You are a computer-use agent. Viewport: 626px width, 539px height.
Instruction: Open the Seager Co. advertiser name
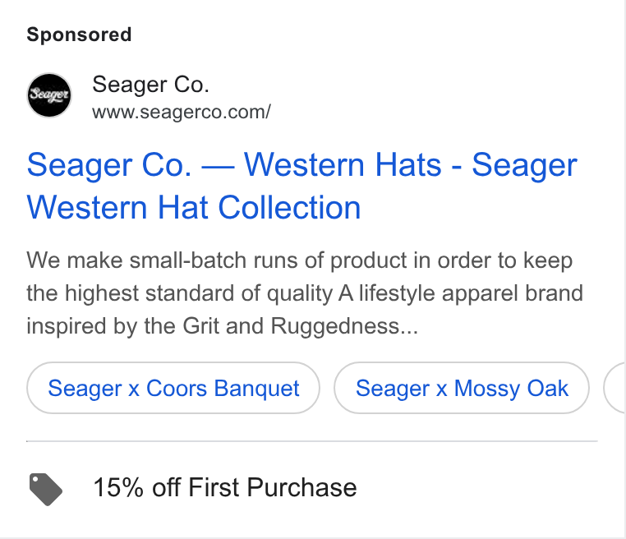[150, 85]
